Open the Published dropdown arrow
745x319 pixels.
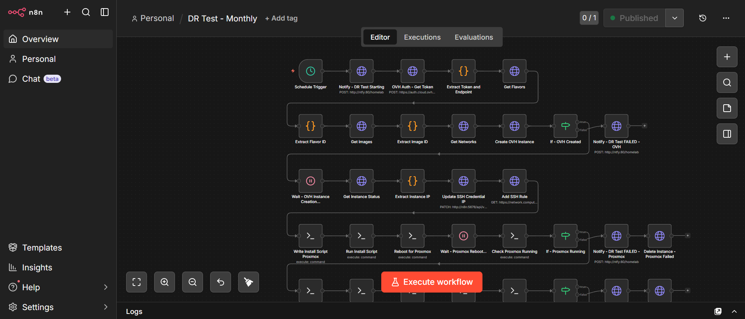tap(675, 18)
